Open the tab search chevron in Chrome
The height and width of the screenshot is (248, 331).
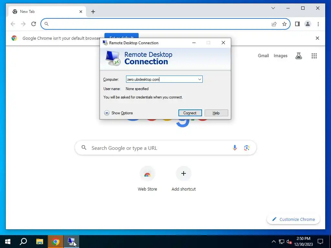click(273, 8)
